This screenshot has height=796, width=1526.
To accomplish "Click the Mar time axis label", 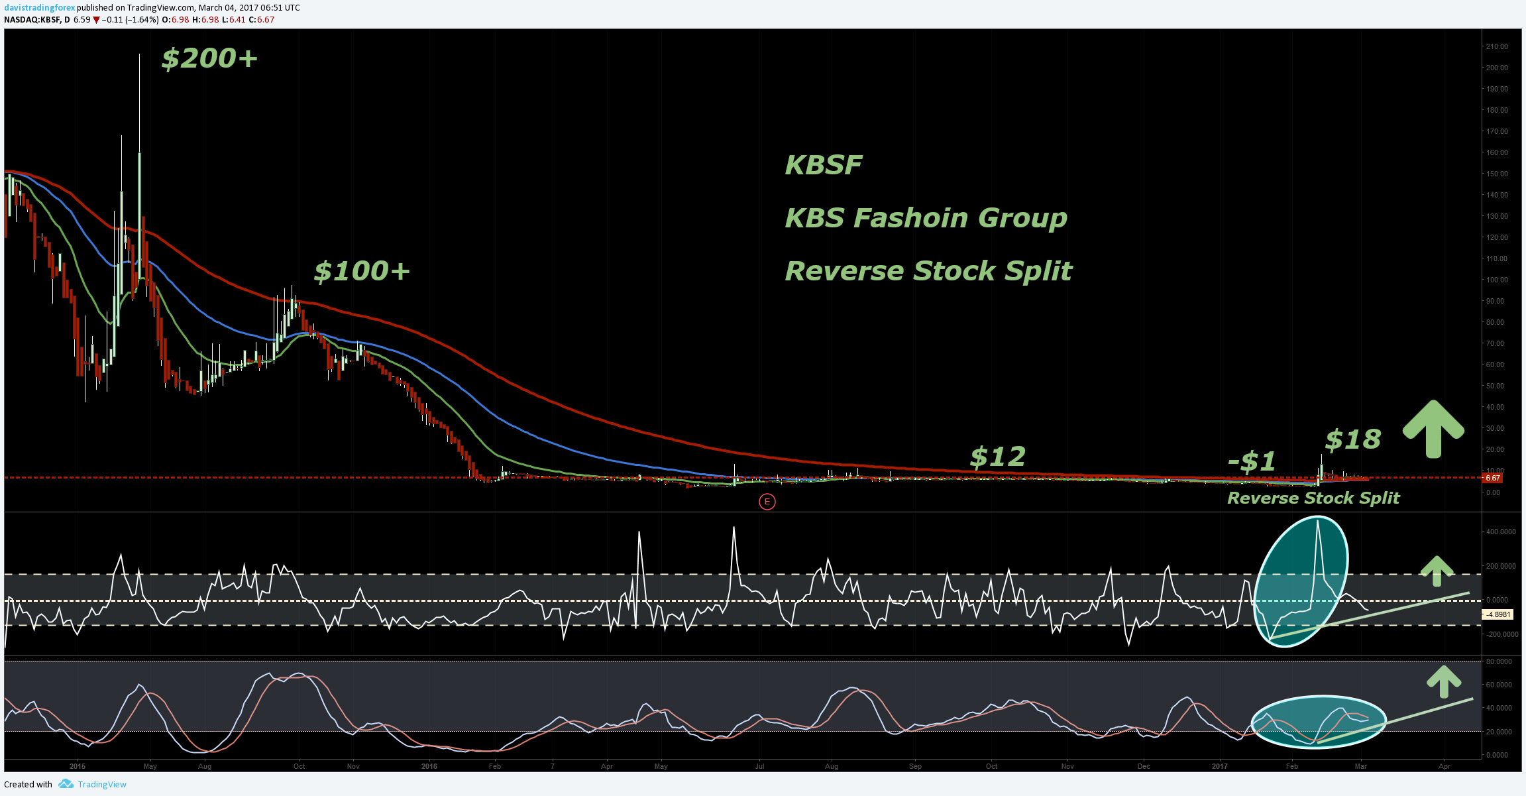I will [1361, 766].
